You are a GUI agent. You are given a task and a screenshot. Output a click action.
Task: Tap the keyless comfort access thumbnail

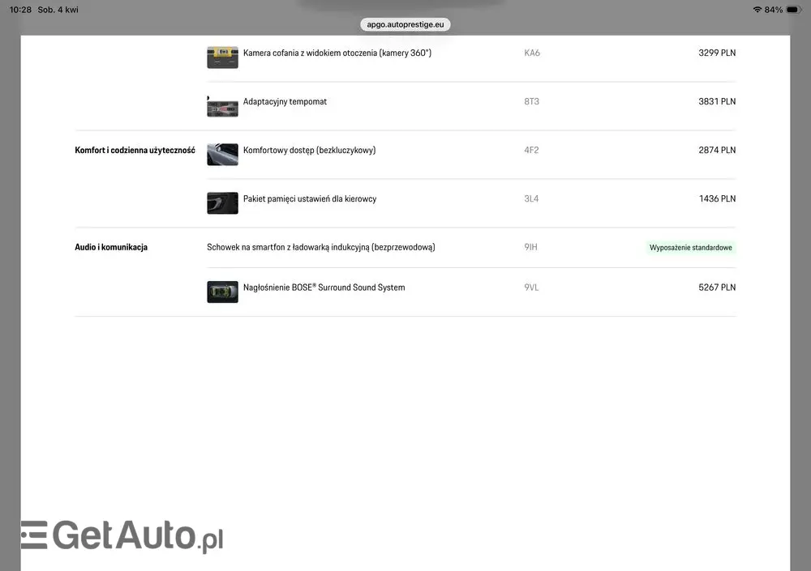[222, 154]
